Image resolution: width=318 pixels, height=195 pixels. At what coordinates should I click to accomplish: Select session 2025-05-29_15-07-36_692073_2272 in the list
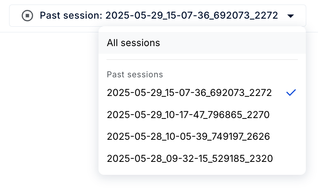point(202,93)
